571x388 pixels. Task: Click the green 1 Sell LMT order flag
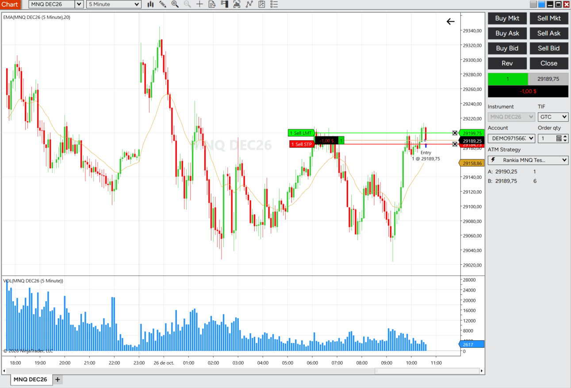pos(301,133)
